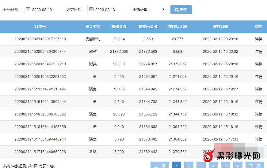Go to page 2 of records
The width and height of the screenshot is (267, 168).
(189, 166)
